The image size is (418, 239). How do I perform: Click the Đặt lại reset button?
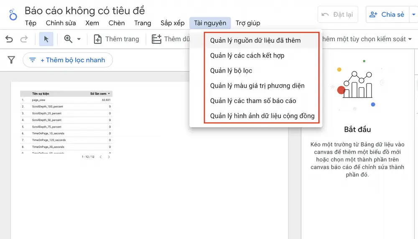[337, 14]
